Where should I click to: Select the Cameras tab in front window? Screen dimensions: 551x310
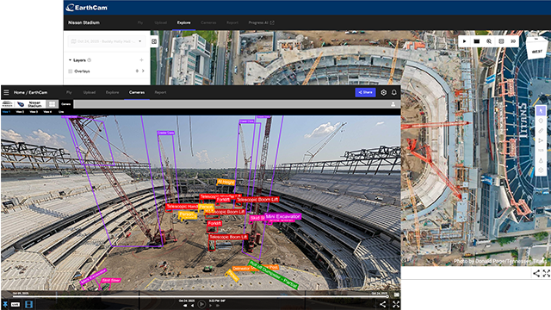pos(137,92)
